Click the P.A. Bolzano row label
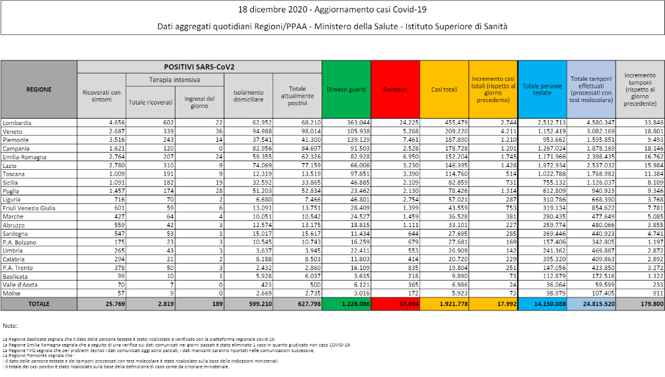665x377 pixels. [19, 242]
